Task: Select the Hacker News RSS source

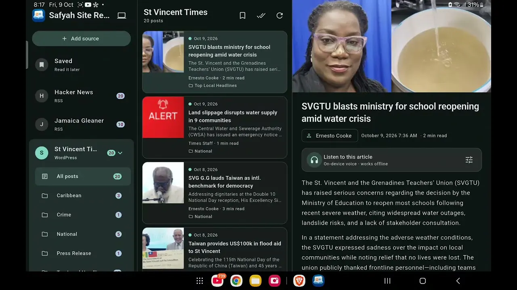Action: pyautogui.click(x=81, y=96)
